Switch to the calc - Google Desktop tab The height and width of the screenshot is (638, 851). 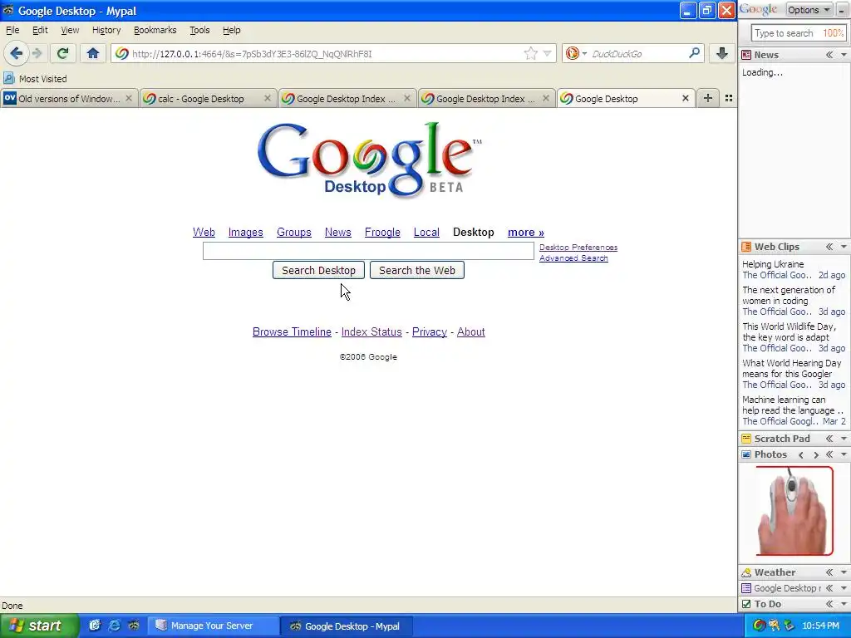point(201,98)
